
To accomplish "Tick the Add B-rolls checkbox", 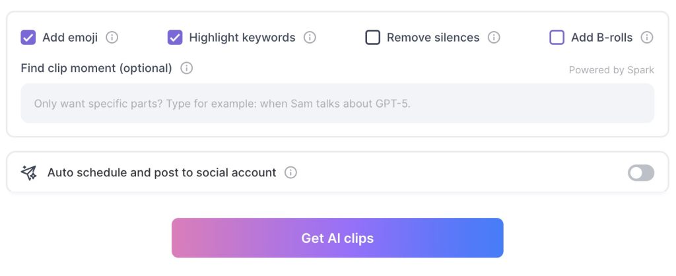I will (557, 38).
